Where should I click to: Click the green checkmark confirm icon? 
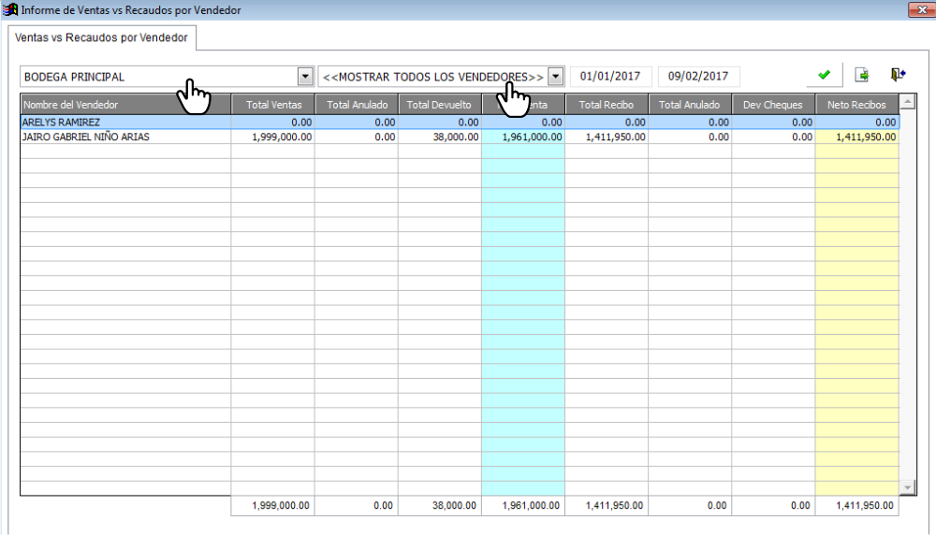(825, 75)
